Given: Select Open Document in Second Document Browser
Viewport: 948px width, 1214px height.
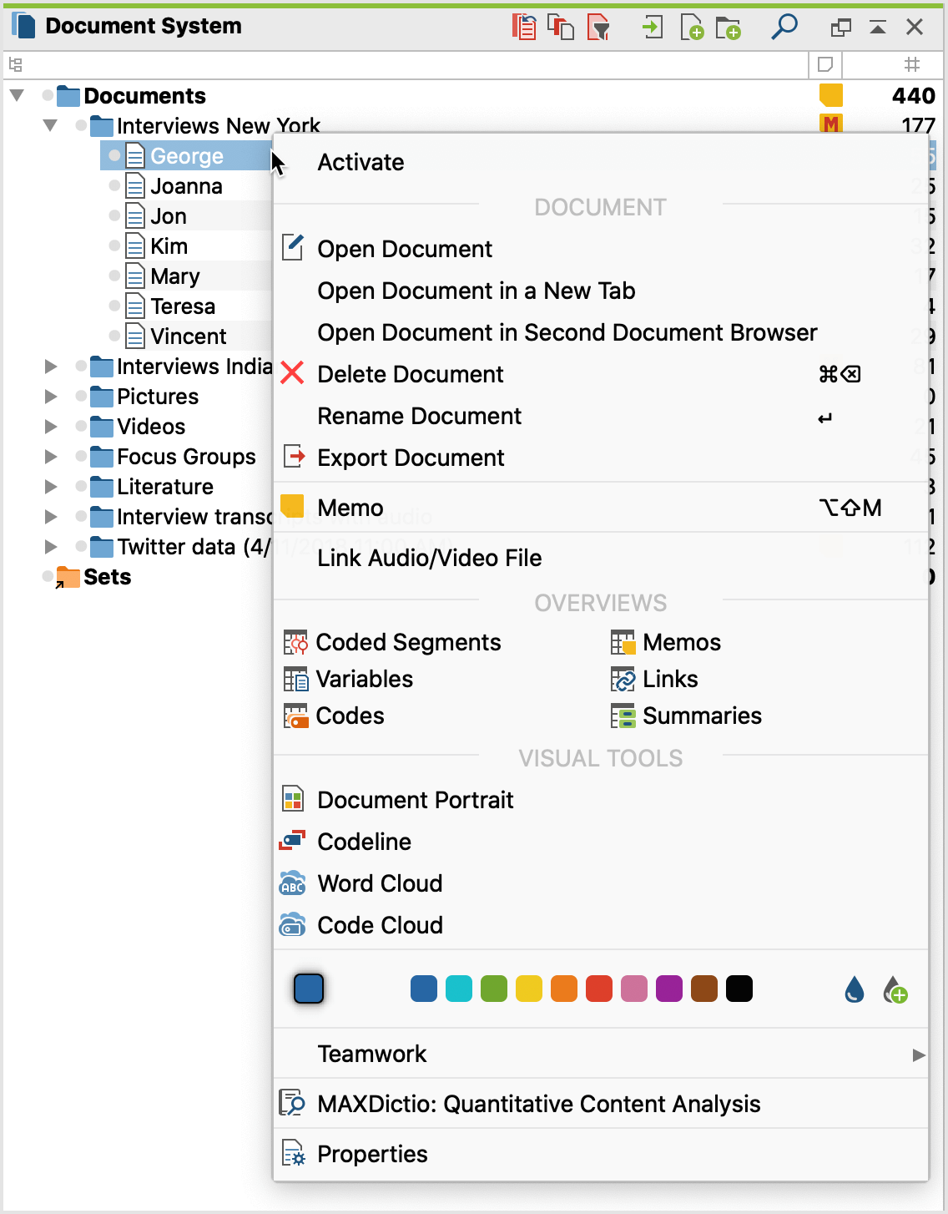Looking at the screenshot, I should [x=601, y=332].
